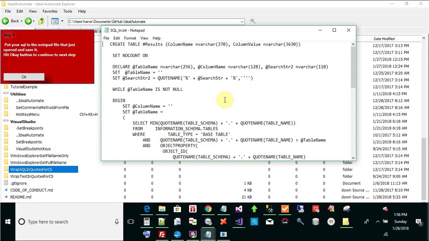The image size is (429, 241).
Task: Click the quotation marks taskbar icon
Action: coord(331,222)
